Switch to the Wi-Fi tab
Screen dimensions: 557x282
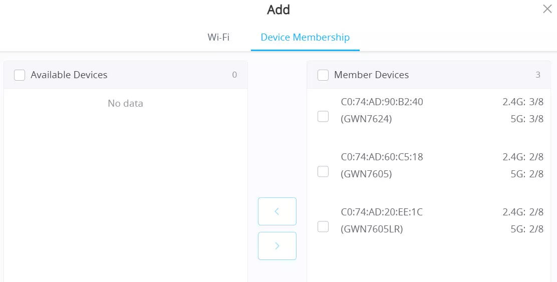[x=218, y=37]
